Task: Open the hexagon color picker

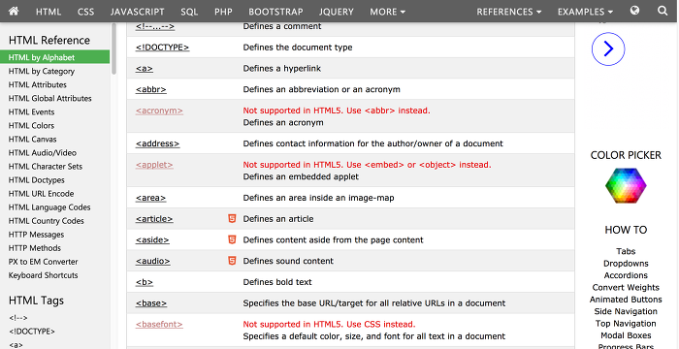Action: click(626, 185)
